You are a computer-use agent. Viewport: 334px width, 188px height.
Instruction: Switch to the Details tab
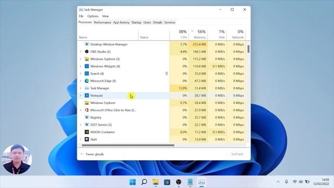pyautogui.click(x=158, y=22)
